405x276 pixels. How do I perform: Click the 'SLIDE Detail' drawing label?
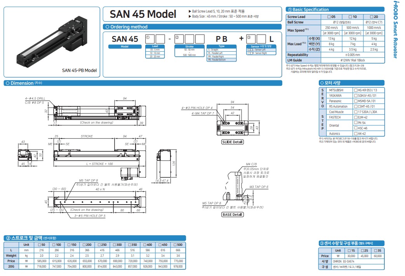233,142
